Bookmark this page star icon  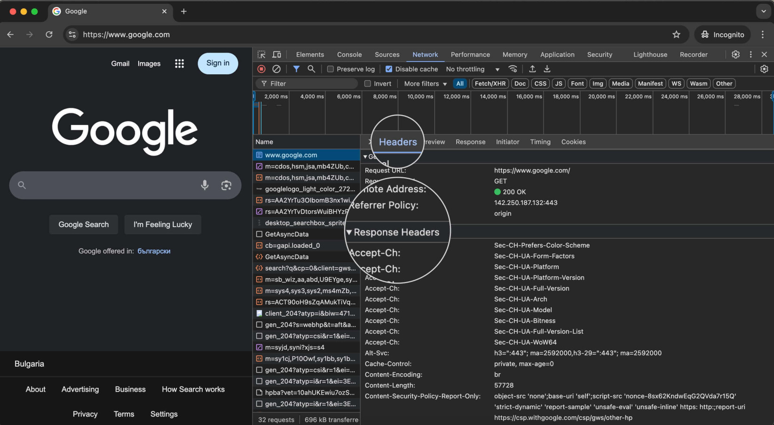coord(676,34)
